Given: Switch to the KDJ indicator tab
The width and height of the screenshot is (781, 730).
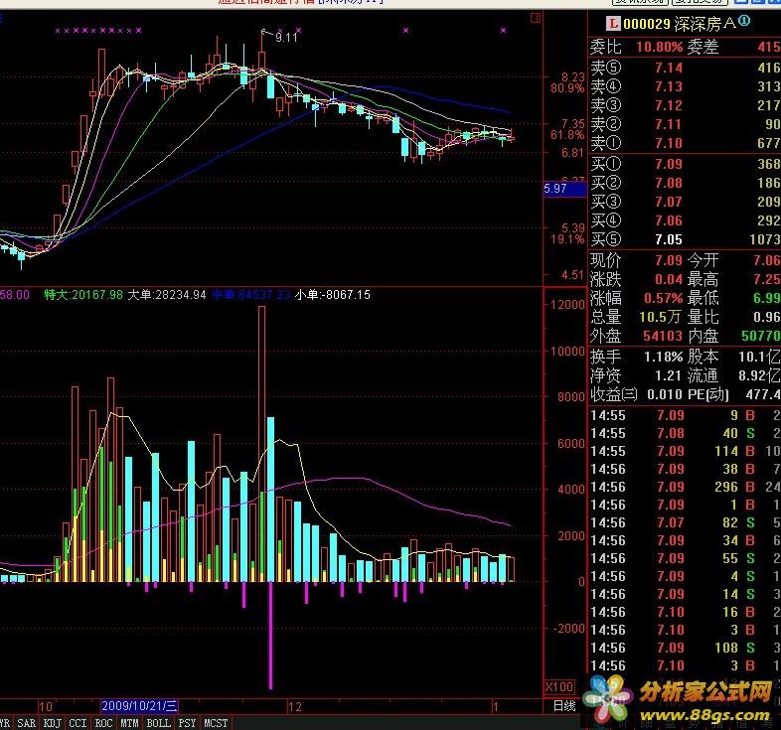Looking at the screenshot, I should coord(52,723).
